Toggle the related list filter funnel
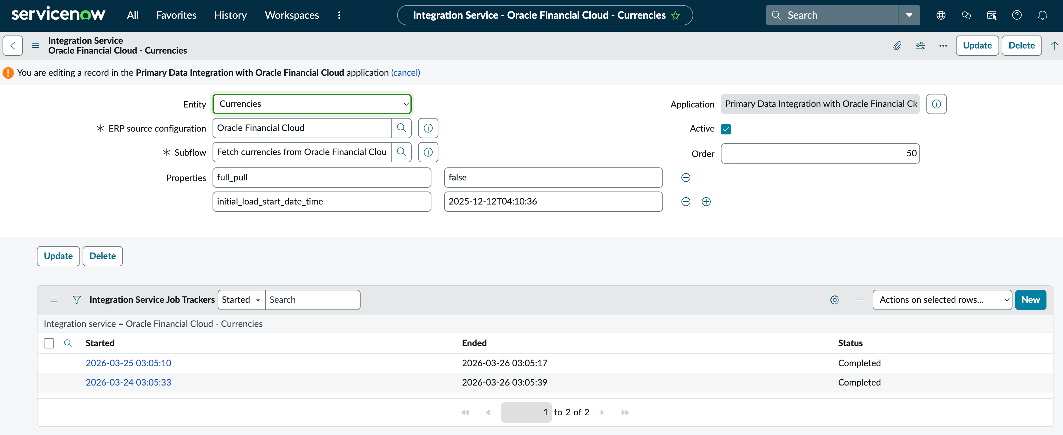The height and width of the screenshot is (435, 1063). pos(76,300)
